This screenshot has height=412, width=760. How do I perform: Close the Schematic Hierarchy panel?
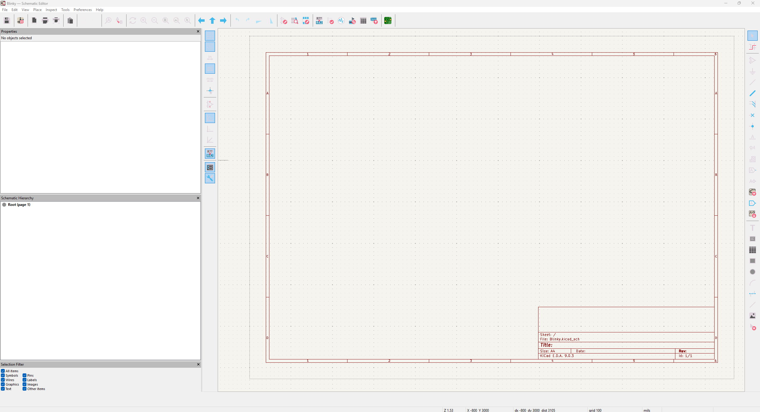coord(198,198)
